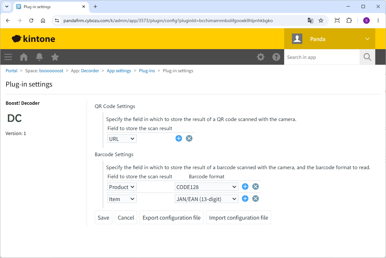Open the hamburger menu in gray bar

(8, 57)
